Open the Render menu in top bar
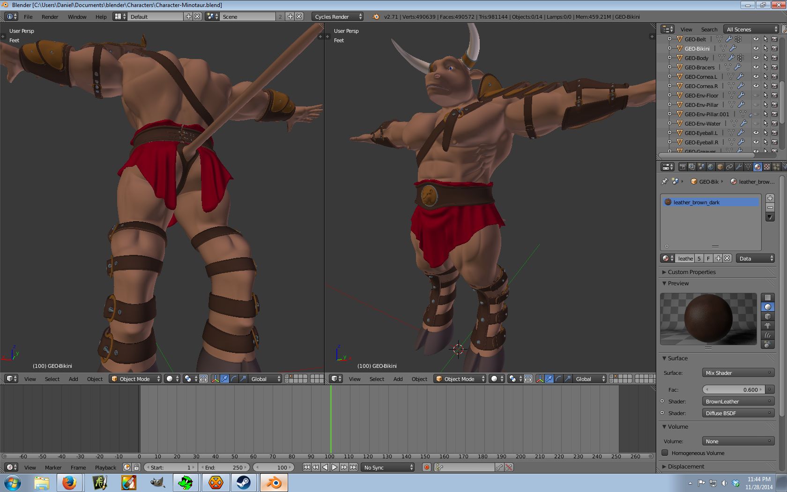The image size is (787, 492). (x=50, y=17)
